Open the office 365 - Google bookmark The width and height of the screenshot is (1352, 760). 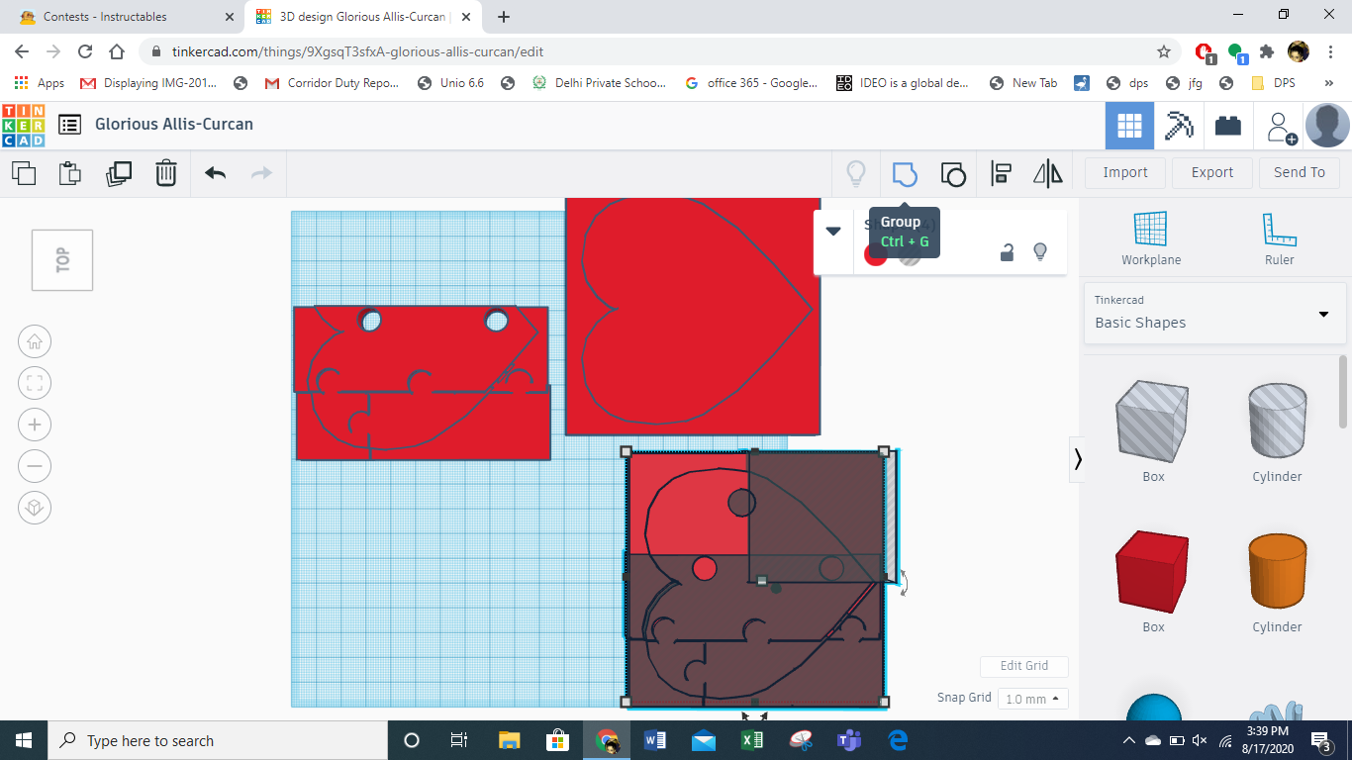click(751, 83)
